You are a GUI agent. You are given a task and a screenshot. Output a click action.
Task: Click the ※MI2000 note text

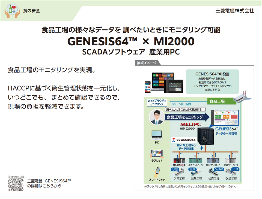point(187,129)
